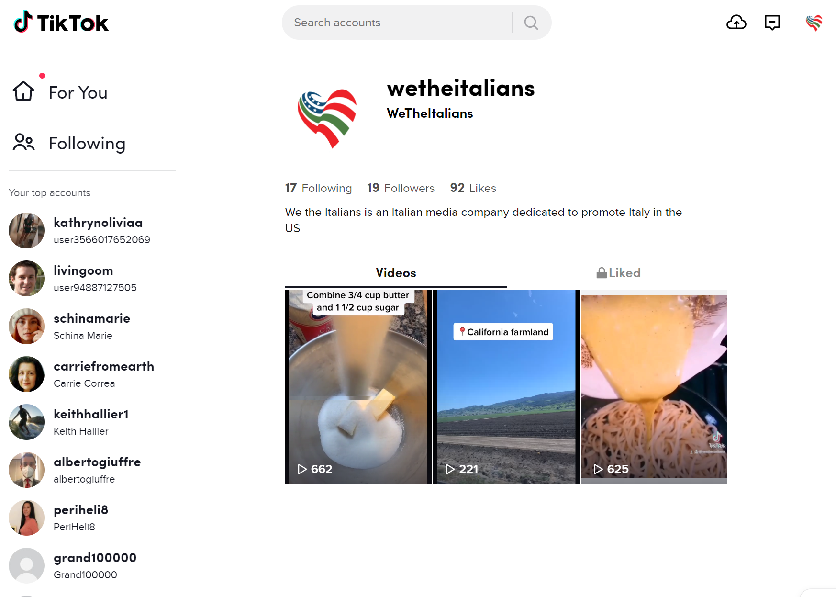836x597 pixels.
Task: Open the upload video cloud icon
Action: 736,23
